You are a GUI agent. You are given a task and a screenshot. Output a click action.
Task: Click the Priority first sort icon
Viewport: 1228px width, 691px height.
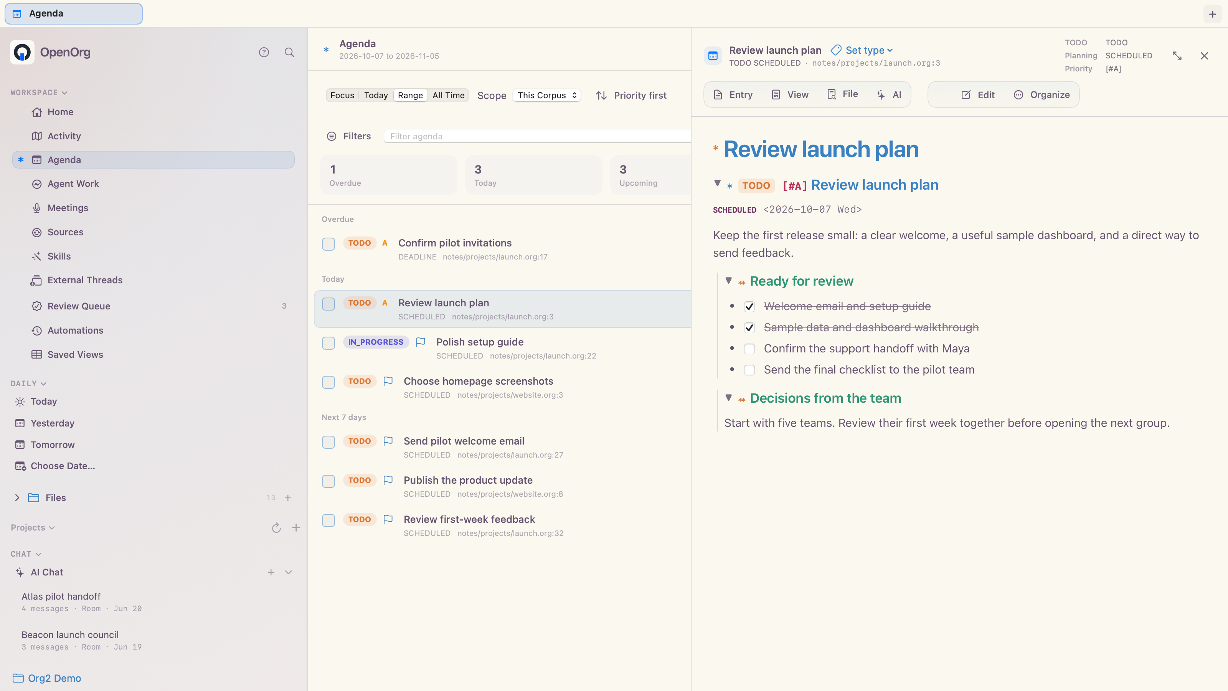point(601,95)
